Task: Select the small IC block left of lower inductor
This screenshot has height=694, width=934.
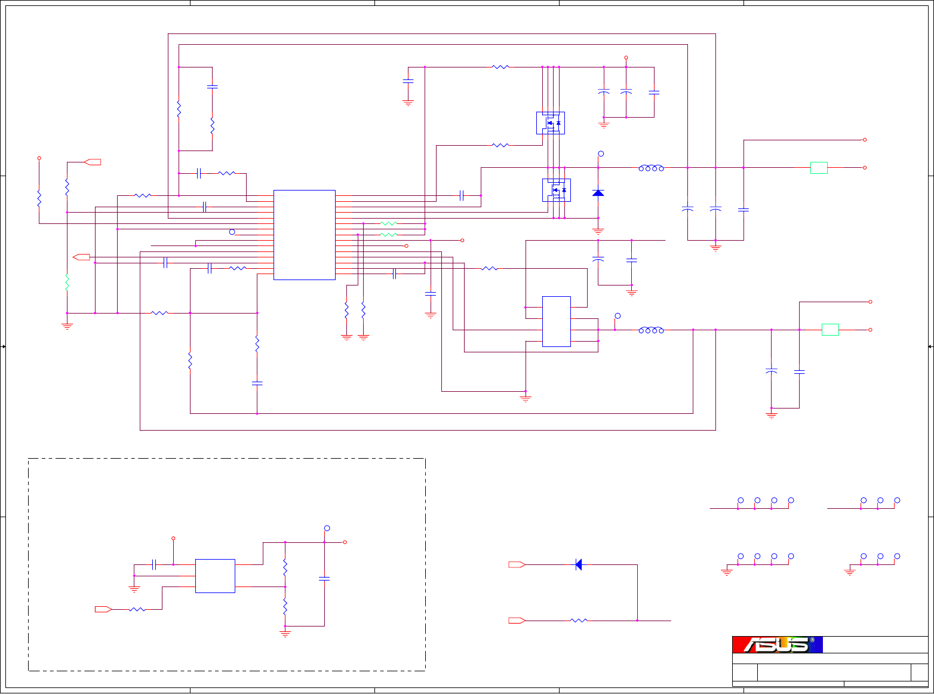Action: pyautogui.click(x=557, y=321)
